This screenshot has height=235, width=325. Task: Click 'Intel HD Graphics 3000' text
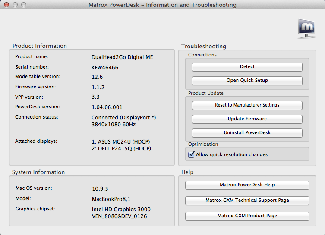click(x=121, y=210)
